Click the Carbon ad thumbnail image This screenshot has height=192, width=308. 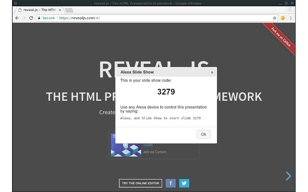(x=126, y=145)
